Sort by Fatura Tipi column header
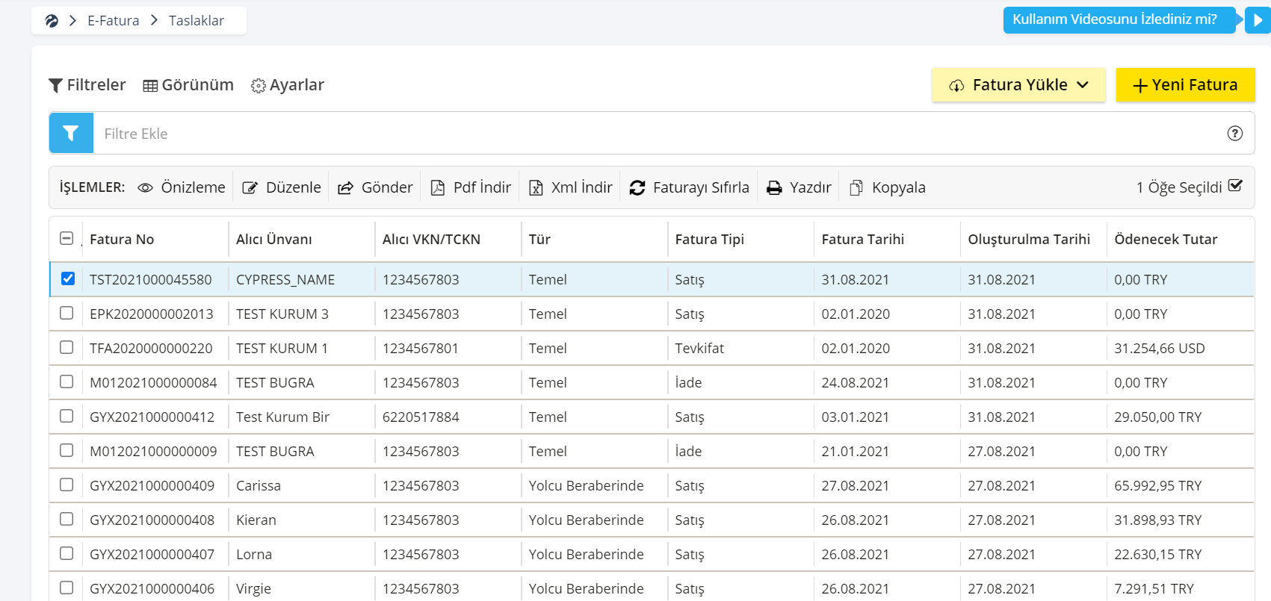 point(710,240)
